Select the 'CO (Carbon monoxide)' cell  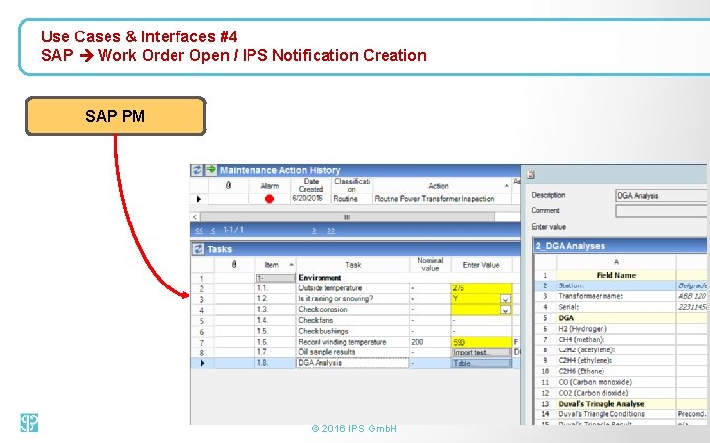point(616,382)
